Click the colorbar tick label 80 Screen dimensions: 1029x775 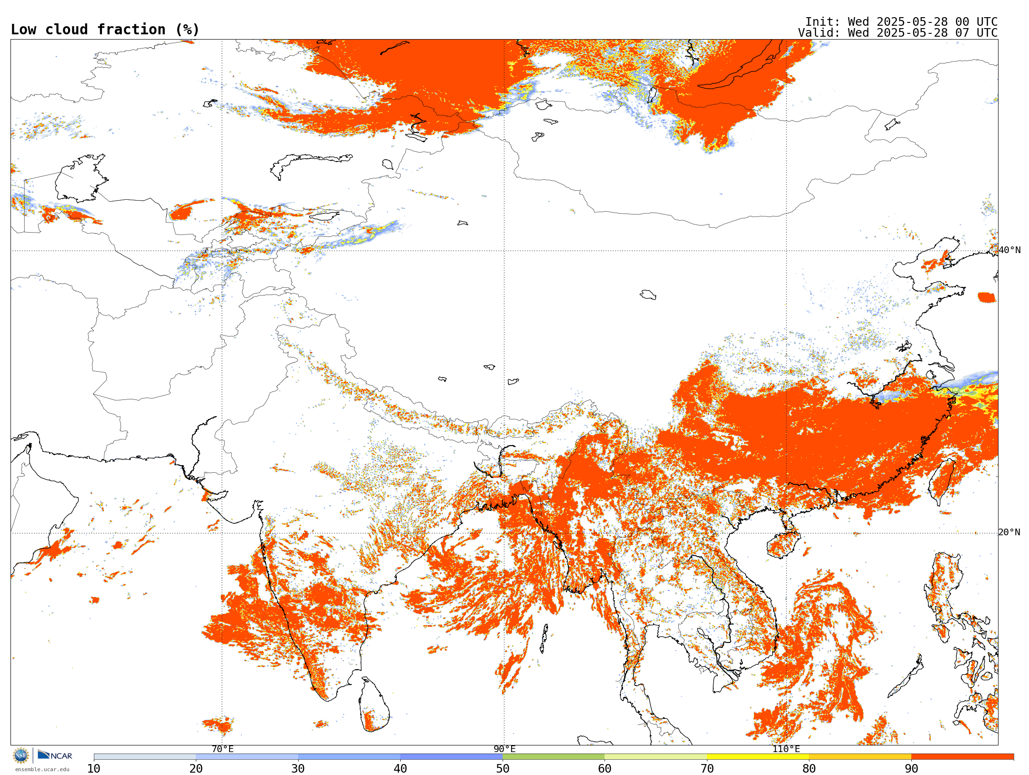pyautogui.click(x=809, y=768)
